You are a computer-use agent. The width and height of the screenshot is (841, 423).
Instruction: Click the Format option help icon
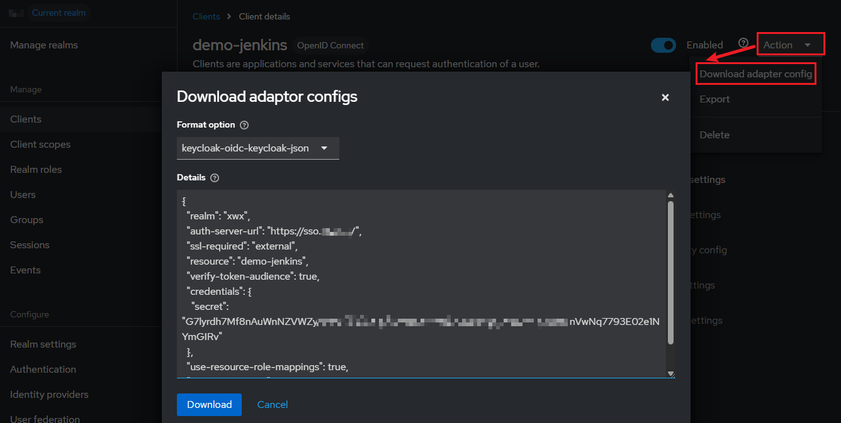pos(244,125)
